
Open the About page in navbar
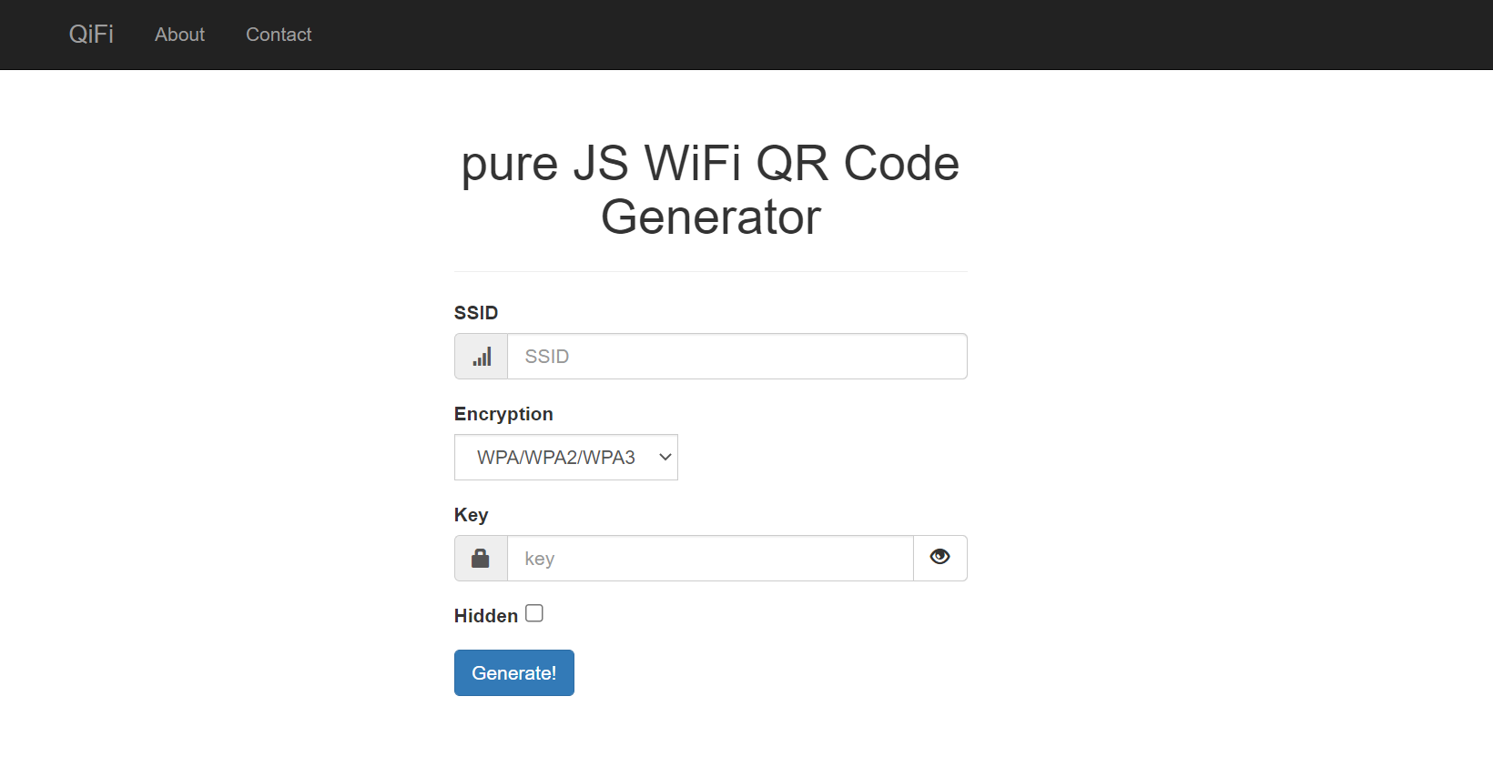pyautogui.click(x=179, y=35)
